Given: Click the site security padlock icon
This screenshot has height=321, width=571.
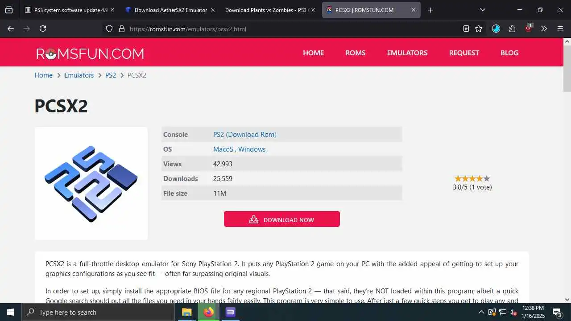Looking at the screenshot, I should tap(121, 29).
